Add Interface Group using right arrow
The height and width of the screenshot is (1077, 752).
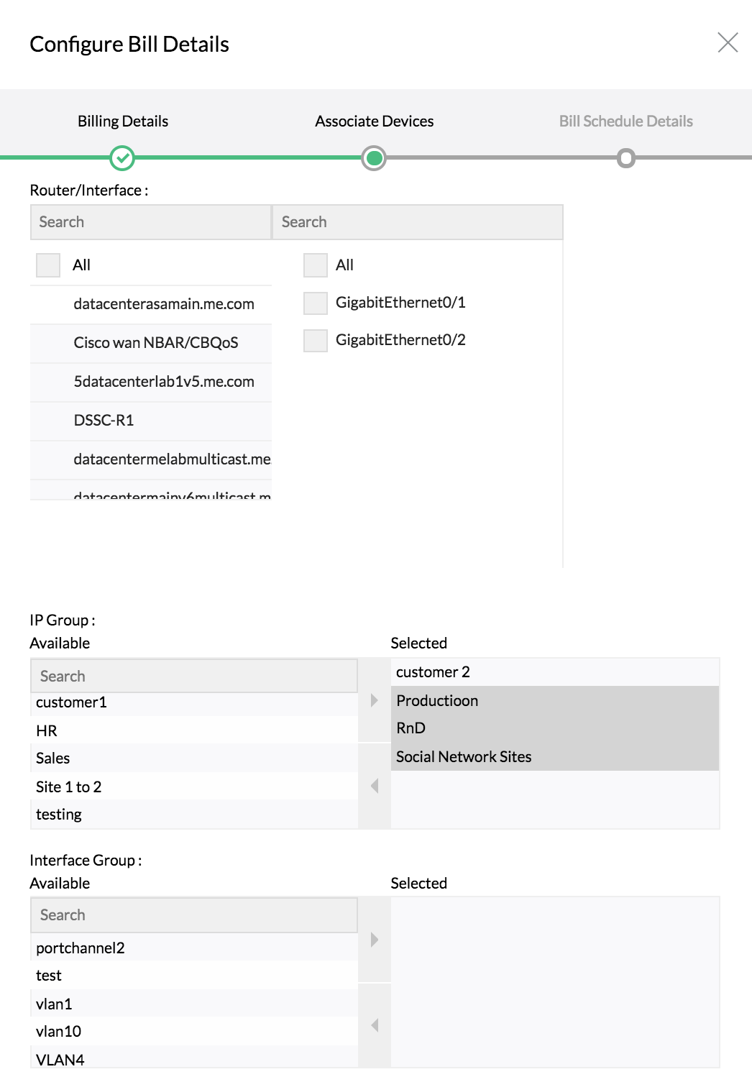click(374, 940)
